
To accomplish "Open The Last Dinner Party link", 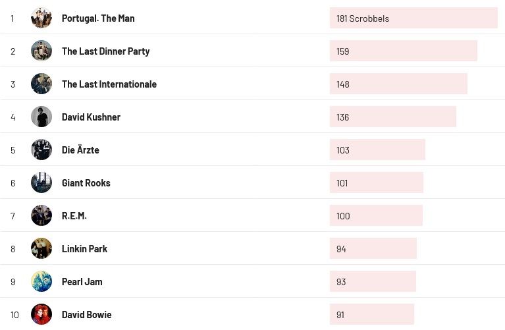I will click(105, 51).
